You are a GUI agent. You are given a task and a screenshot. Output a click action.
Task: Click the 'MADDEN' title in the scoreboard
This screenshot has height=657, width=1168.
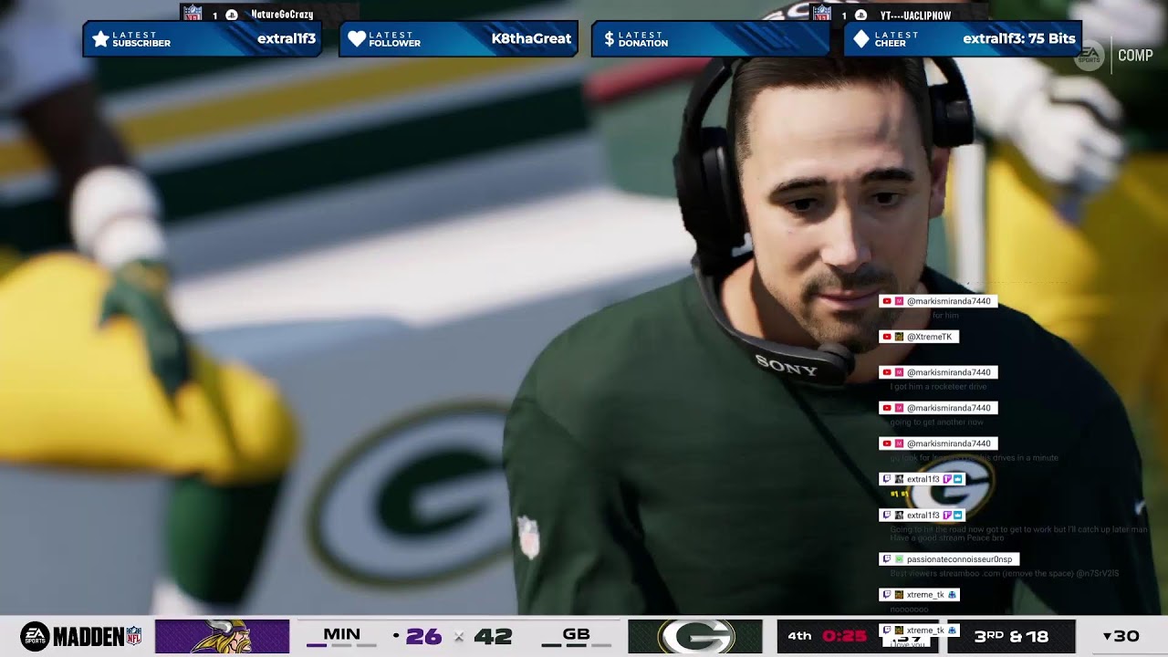(x=89, y=637)
